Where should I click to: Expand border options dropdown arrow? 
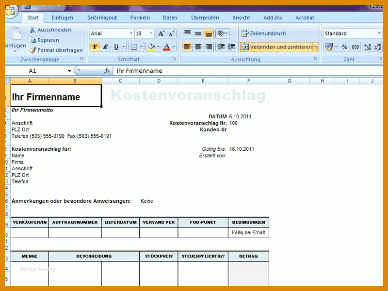coord(141,47)
